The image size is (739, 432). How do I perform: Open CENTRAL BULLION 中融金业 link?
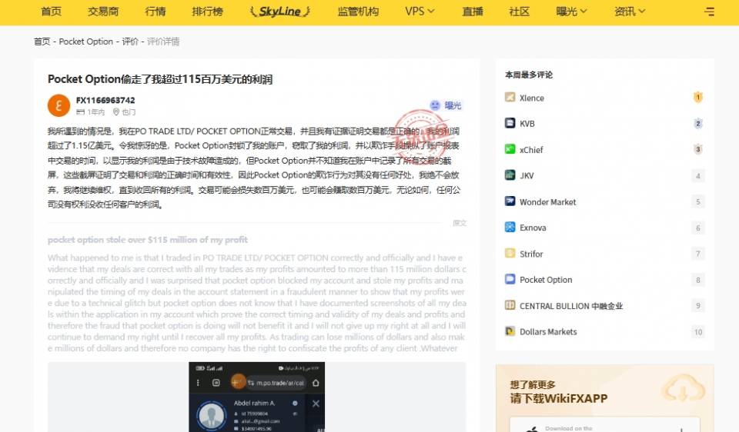point(571,306)
